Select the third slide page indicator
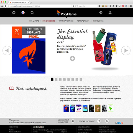 tap(60, 79)
